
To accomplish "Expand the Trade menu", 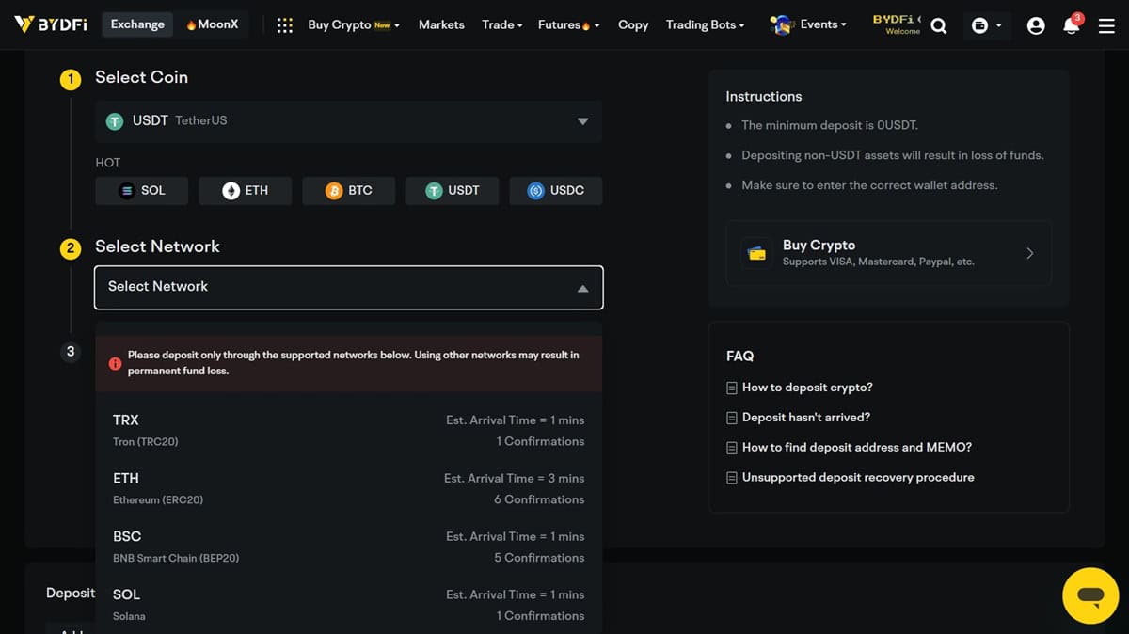I will pos(502,25).
